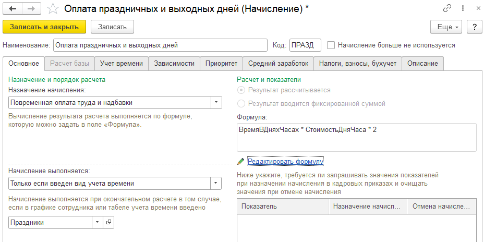Image resolution: width=484 pixels, height=242 pixels.
Task: Click the pencil icon near formula link
Action: tap(240, 161)
